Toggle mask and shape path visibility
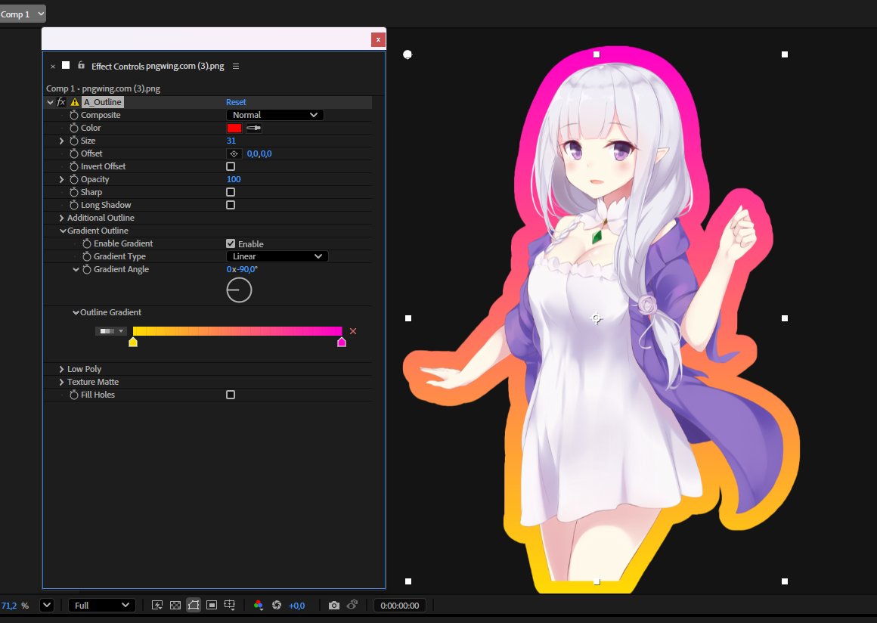This screenshot has width=877, height=623. pos(194,605)
